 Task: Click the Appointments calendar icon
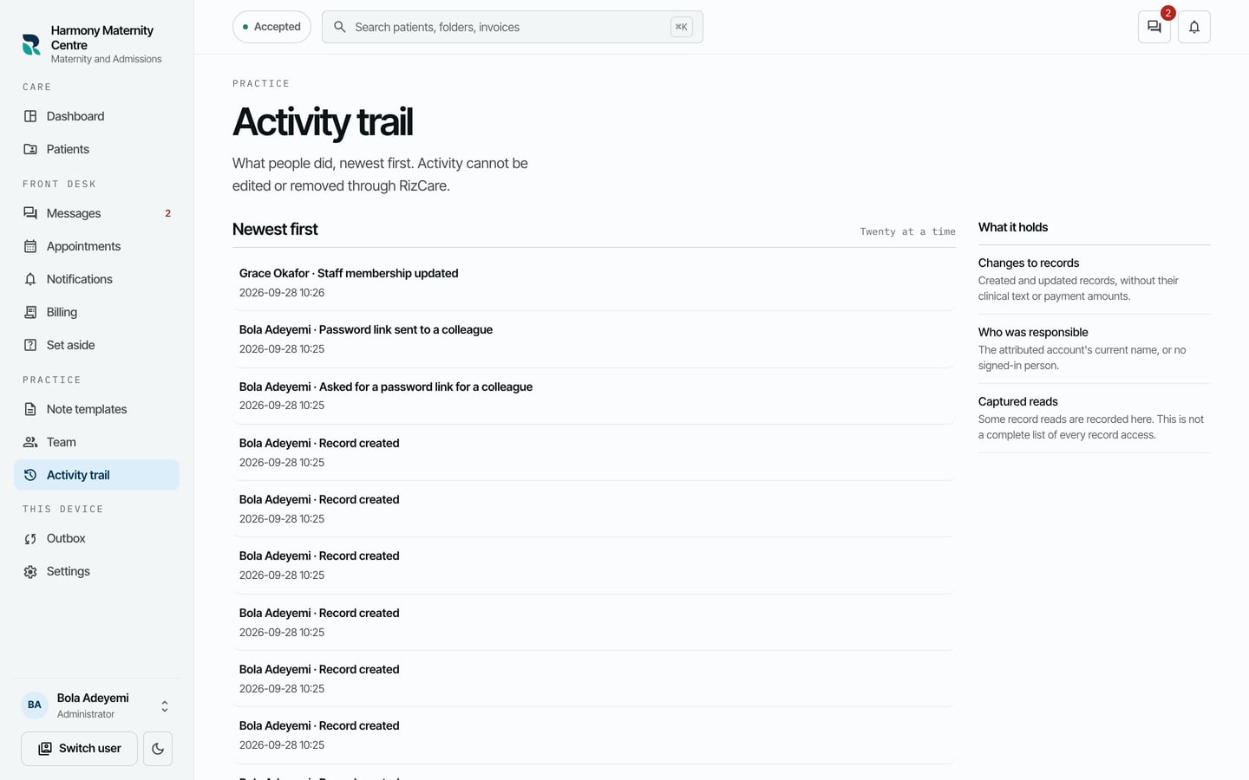click(x=30, y=246)
